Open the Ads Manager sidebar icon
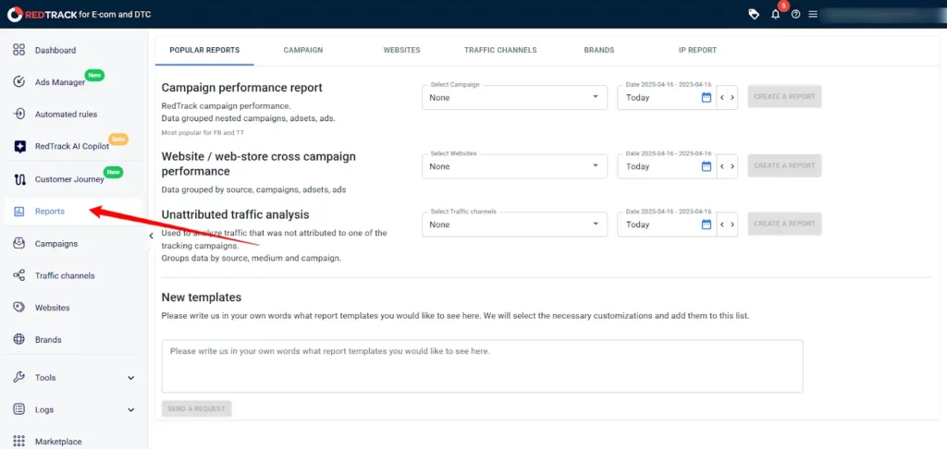This screenshot has height=449, width=947. pos(18,82)
